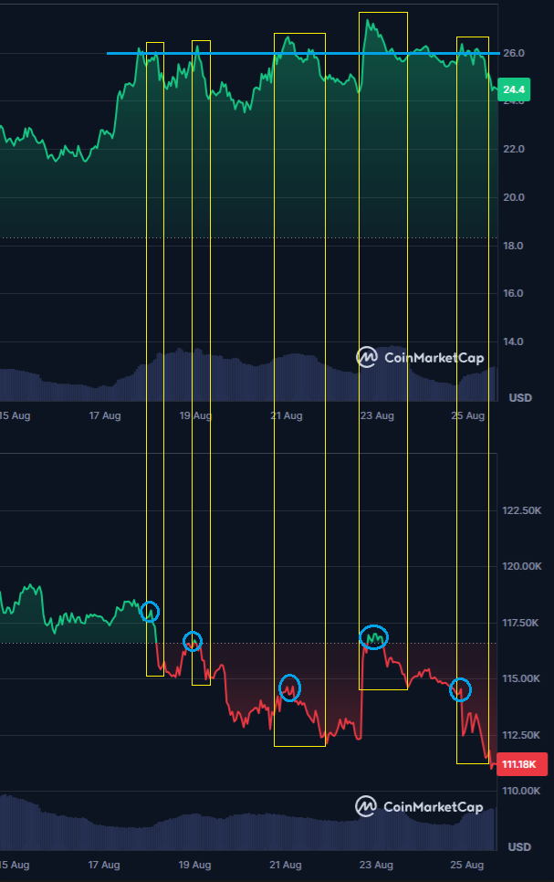
Task: Select 25 Aug date on the 24.4 chart
Action: coord(468,415)
